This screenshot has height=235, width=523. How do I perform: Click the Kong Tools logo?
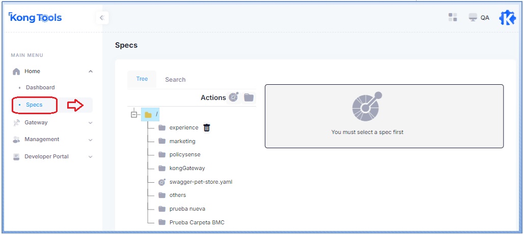pos(36,18)
